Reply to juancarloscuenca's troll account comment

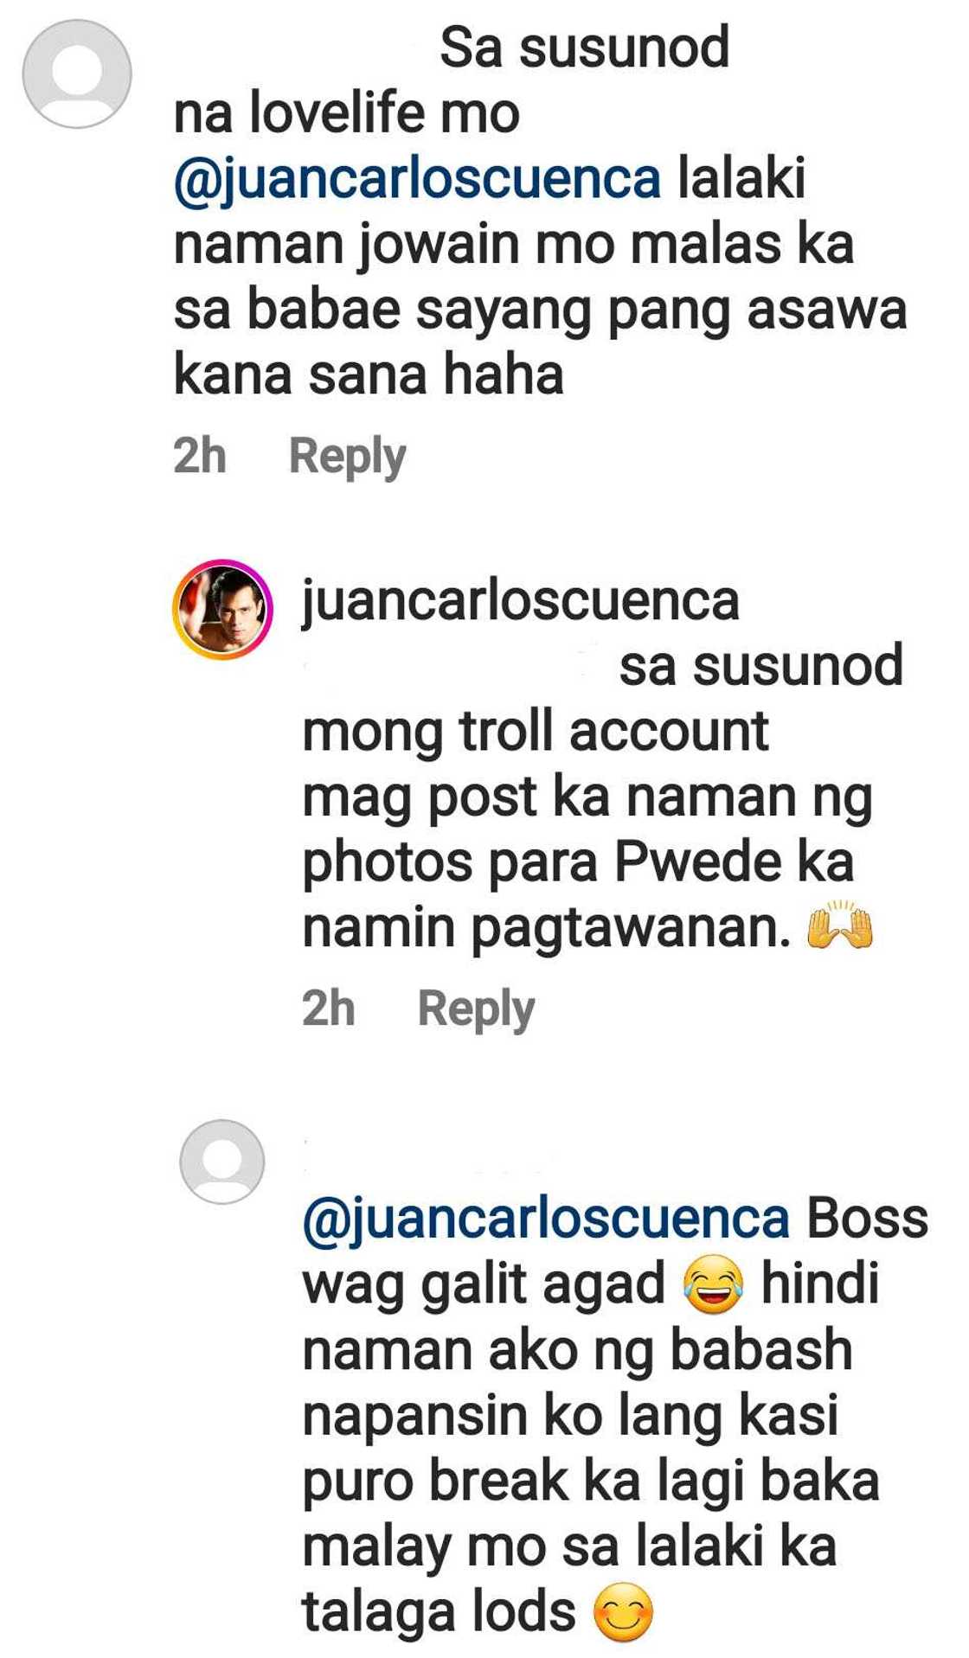coord(476,1008)
